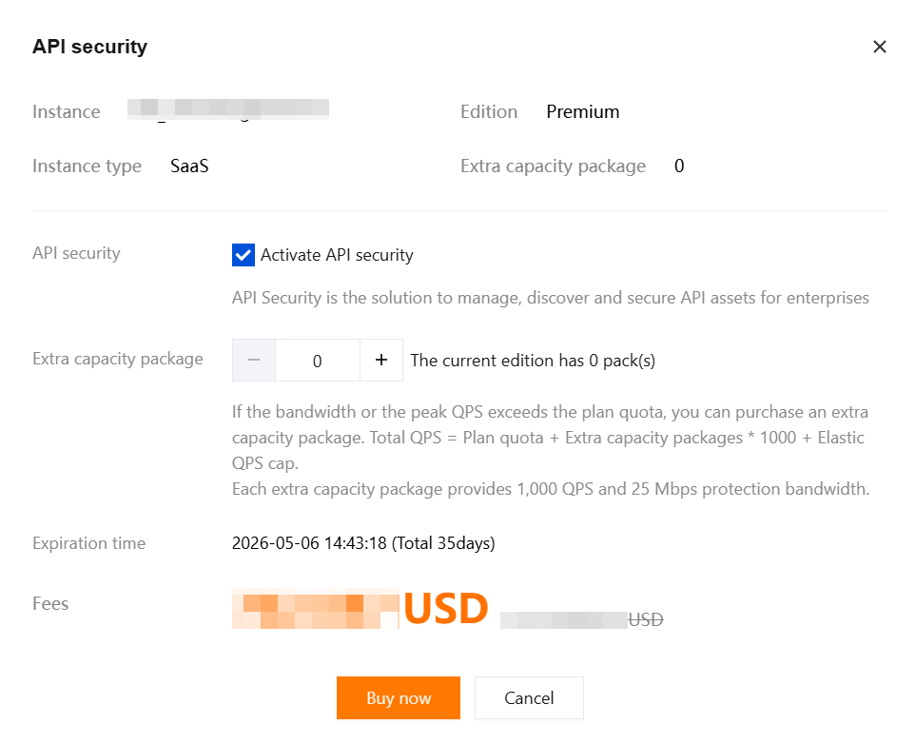Click "The current edition has 0 pack(s)" text
The height and width of the screenshot is (744, 916).
tap(533, 361)
